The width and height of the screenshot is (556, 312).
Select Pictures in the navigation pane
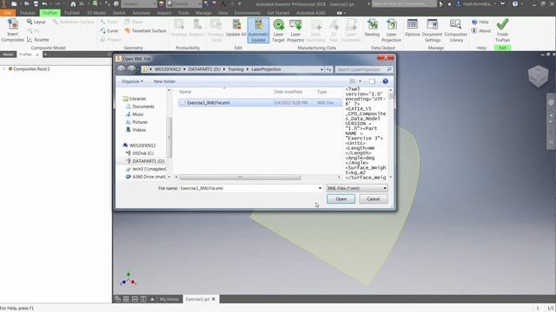click(x=137, y=122)
